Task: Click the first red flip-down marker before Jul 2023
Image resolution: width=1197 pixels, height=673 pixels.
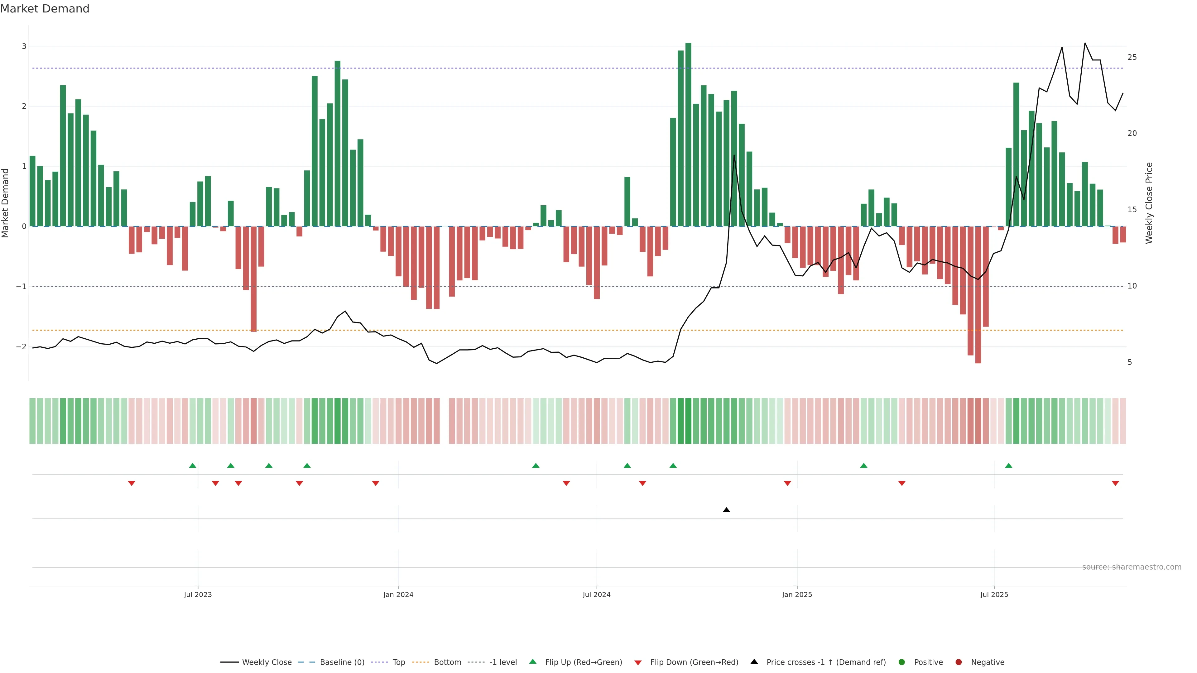Action: pyautogui.click(x=132, y=484)
